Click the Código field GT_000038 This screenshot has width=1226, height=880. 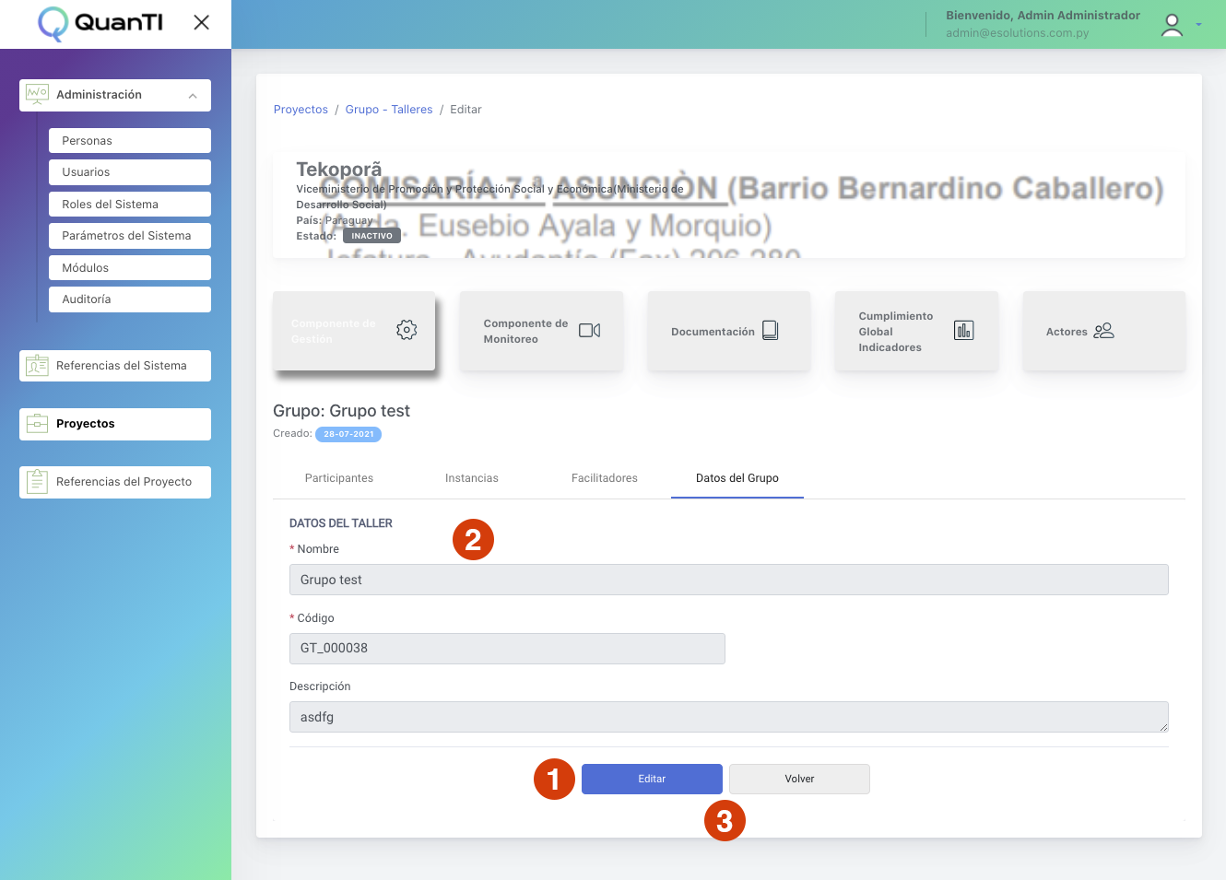click(x=507, y=648)
